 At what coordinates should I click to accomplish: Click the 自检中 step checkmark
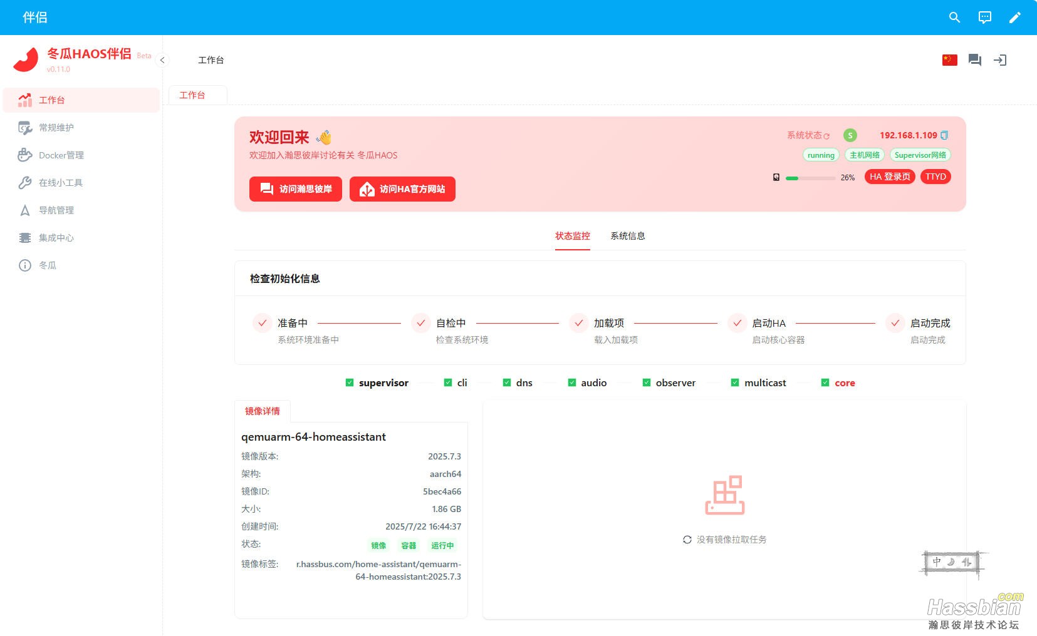point(420,323)
